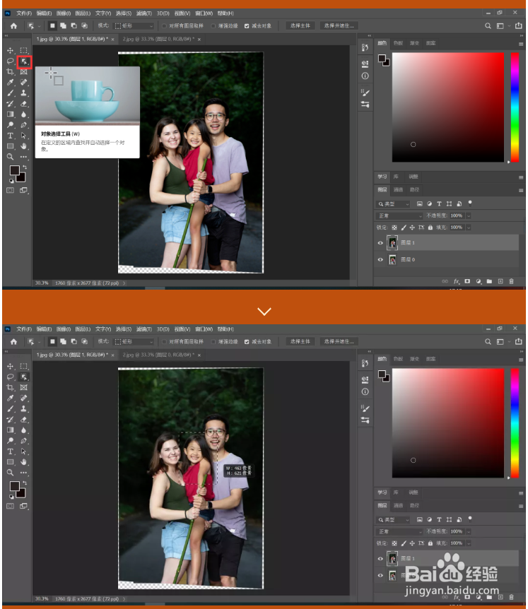Open Color panel flyout menu in upper screenshot

[x=521, y=45]
